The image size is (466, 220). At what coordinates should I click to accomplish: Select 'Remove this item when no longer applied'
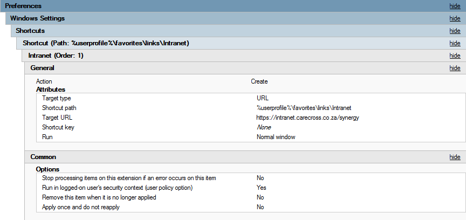(x=99, y=197)
